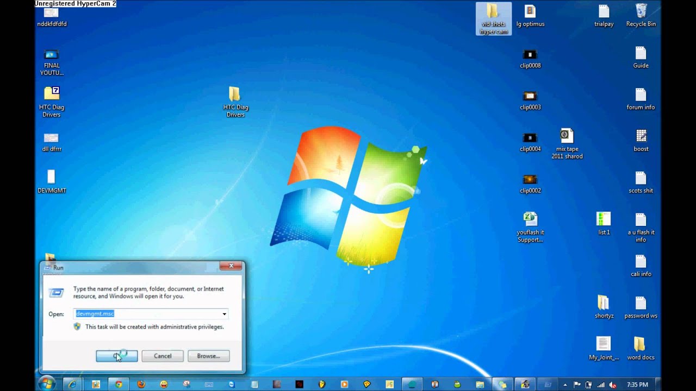Select the 'lg optimus' desktop icon
Viewport: 696px width, 391px height.
click(530, 15)
